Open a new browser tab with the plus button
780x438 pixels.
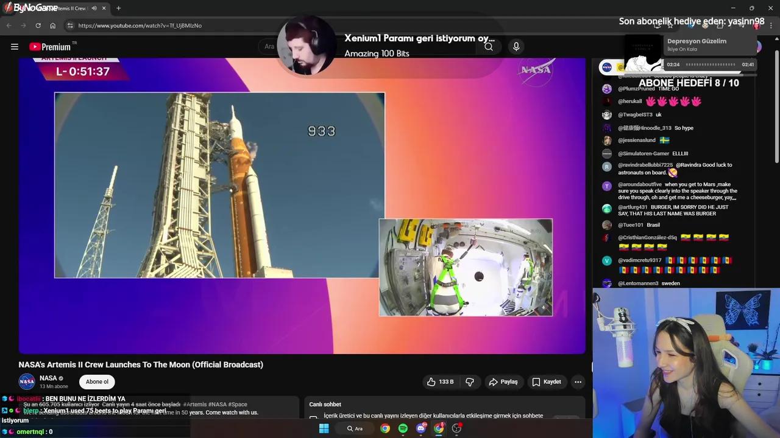tap(118, 8)
